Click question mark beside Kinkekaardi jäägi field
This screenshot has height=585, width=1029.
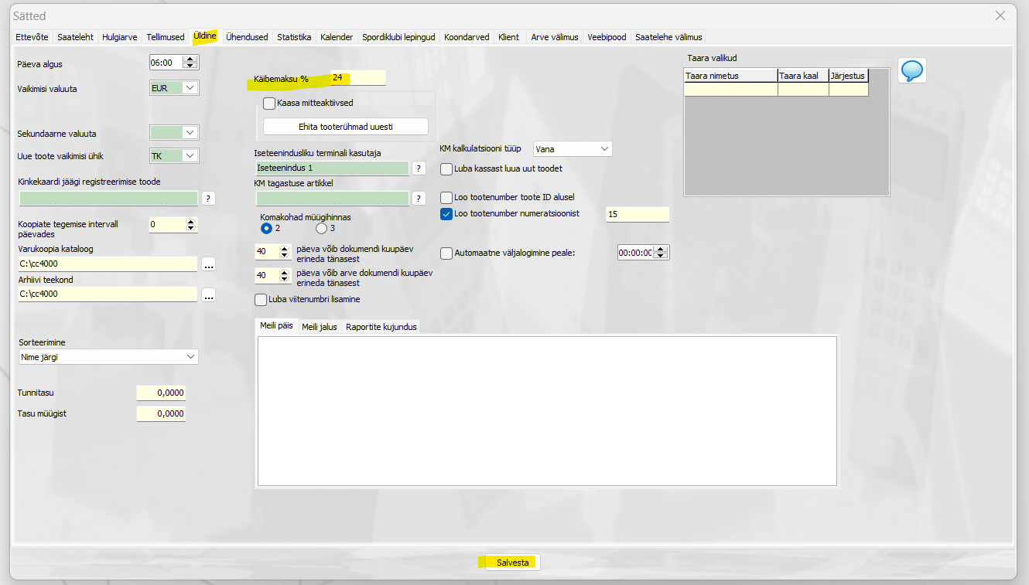(x=207, y=199)
